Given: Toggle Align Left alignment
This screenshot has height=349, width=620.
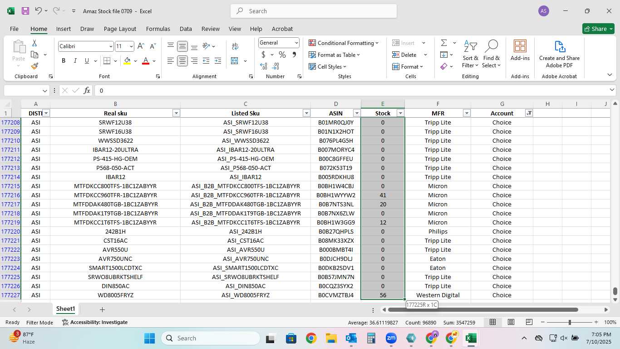Looking at the screenshot, I should (x=171, y=61).
